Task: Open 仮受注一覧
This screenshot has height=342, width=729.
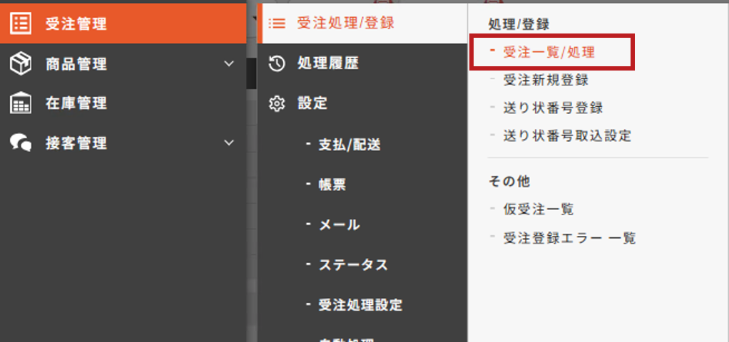Action: tap(539, 209)
